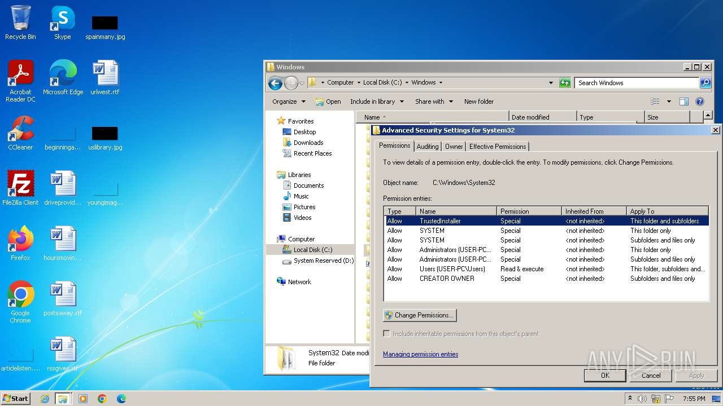The image size is (723, 406).
Task: Click the Explorer back navigation arrow
Action: pyautogui.click(x=275, y=83)
